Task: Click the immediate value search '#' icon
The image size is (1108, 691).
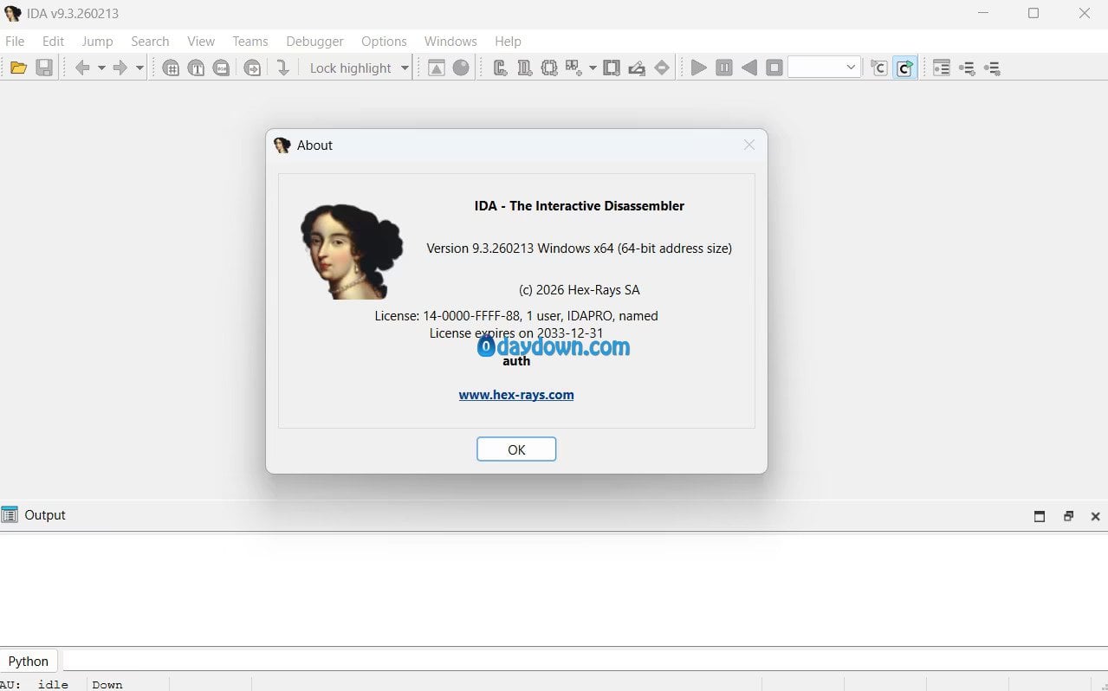Action: click(172, 68)
